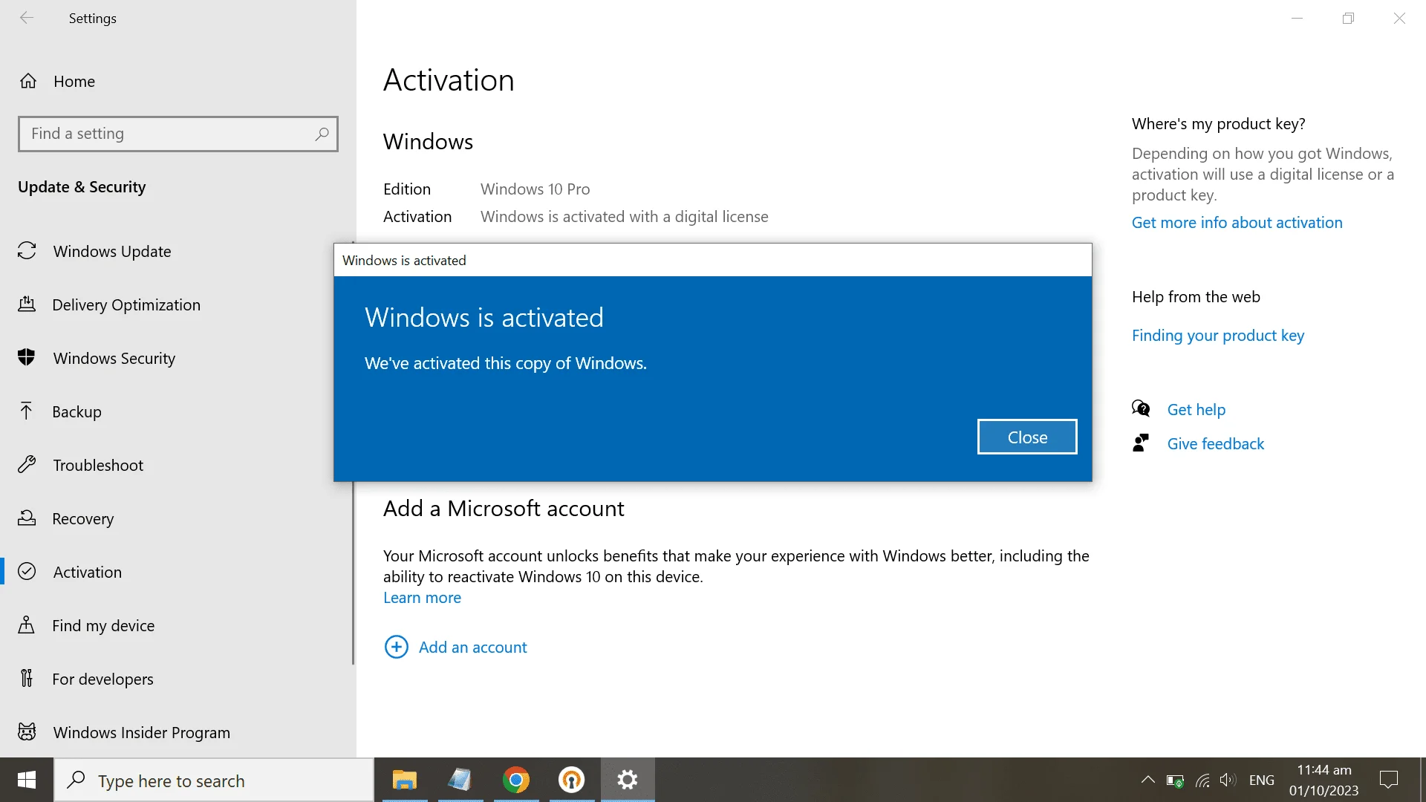Screen dimensions: 1426x802
Task: Close the Windows is activated dialog
Action: coord(1027,437)
